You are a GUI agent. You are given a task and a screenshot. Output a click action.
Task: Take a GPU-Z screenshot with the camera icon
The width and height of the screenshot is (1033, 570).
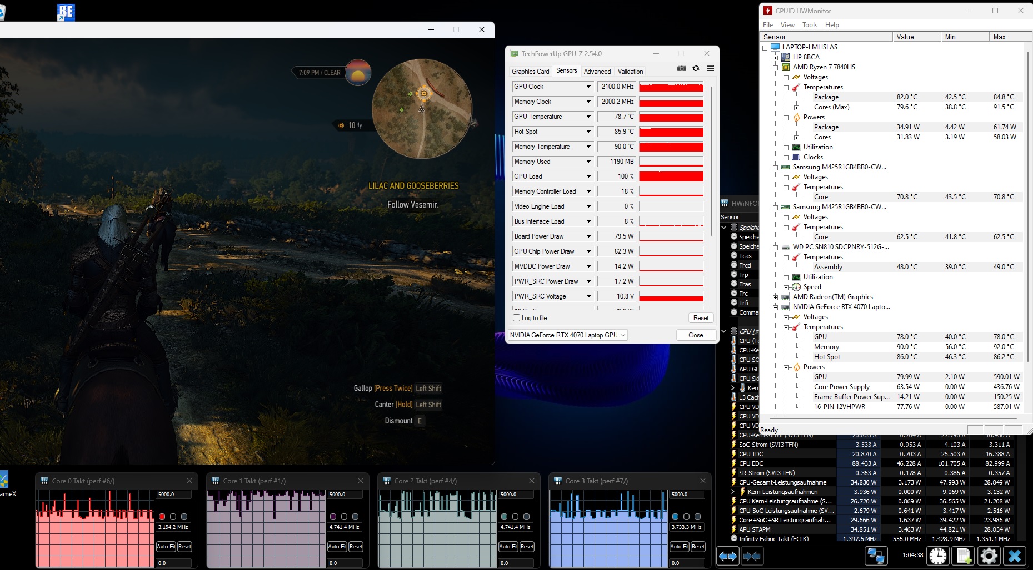(681, 68)
